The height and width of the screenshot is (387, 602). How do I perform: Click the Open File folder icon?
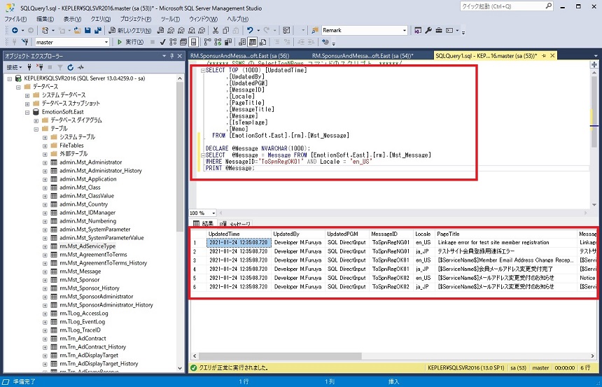pyautogui.click(x=77, y=30)
